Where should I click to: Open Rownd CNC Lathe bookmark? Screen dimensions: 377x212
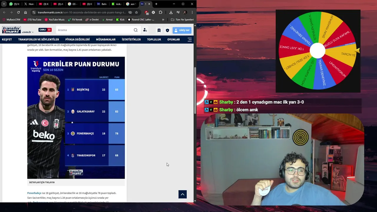[141, 20]
